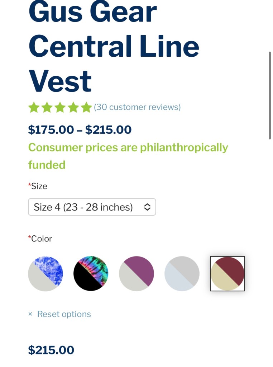Image resolution: width=273 pixels, height=367 pixels.
Task: Click the second green rating star
Action: pyautogui.click(x=47, y=107)
